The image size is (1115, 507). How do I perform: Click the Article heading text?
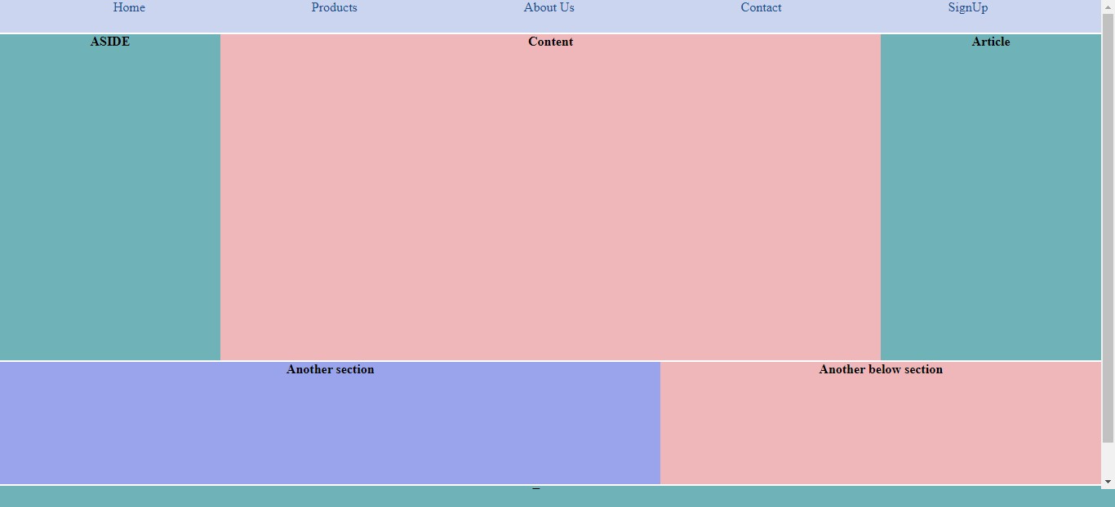(x=991, y=42)
